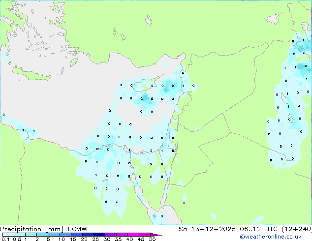Select the date text "Sa 13-12-2025"
Image resolution: width=312 pixels, height=241 pixels.
pos(207,229)
